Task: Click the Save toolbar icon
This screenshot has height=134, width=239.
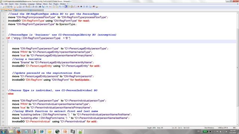Action: coord(8,7)
